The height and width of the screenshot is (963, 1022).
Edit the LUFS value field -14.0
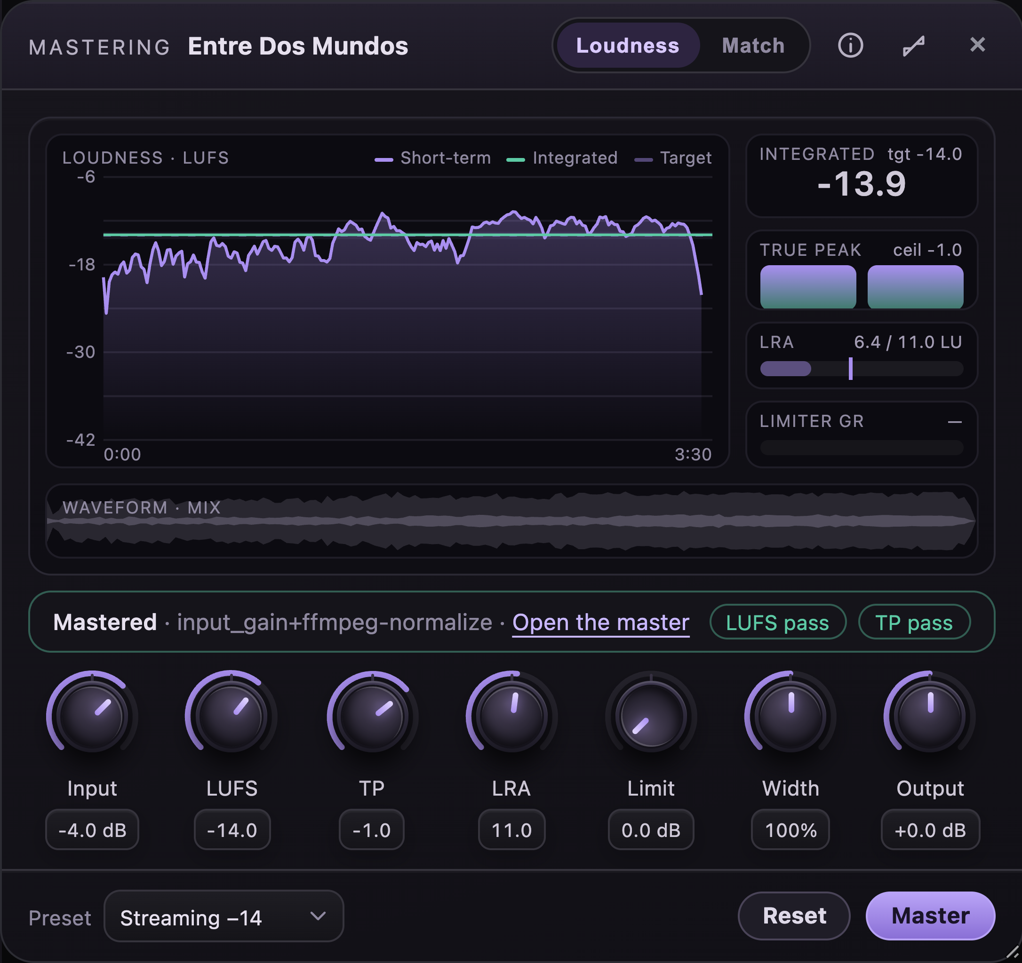(232, 829)
